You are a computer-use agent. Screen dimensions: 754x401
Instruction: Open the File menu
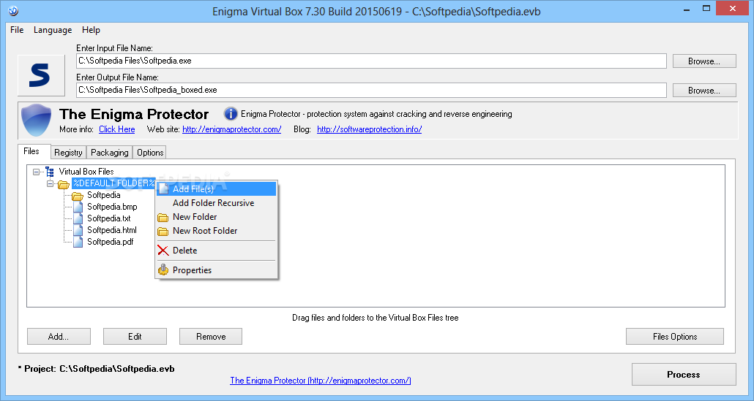tap(17, 30)
